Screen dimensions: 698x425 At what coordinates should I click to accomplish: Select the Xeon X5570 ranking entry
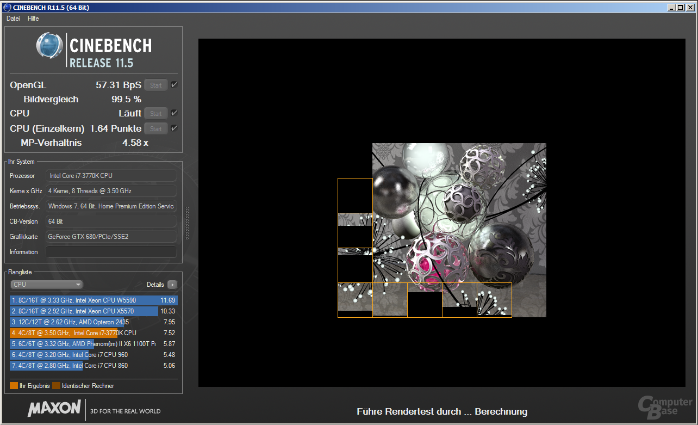[94, 311]
